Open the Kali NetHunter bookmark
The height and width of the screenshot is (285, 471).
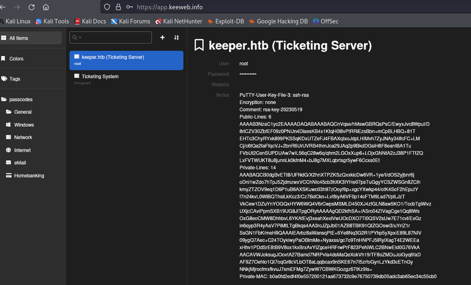coord(179,21)
